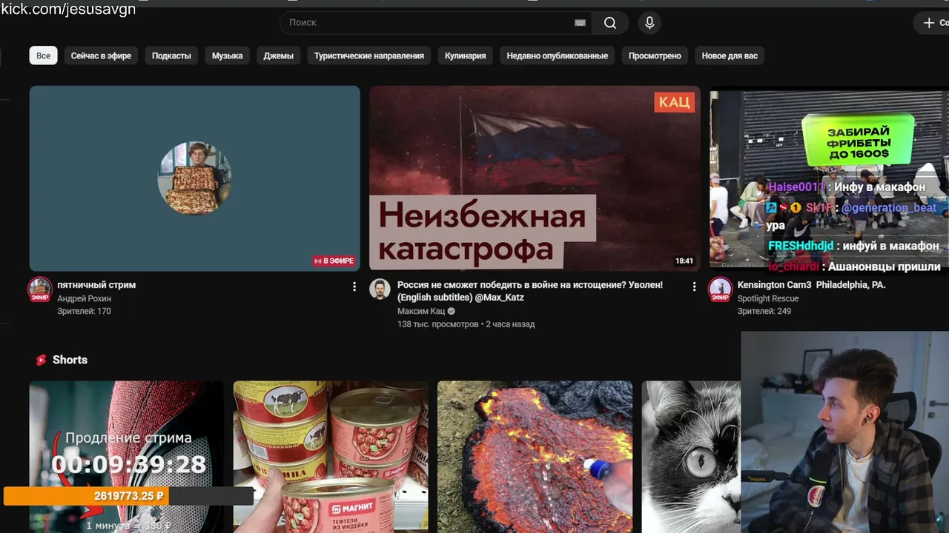
Task: Filter by "Туристические направления"
Action: pos(369,56)
